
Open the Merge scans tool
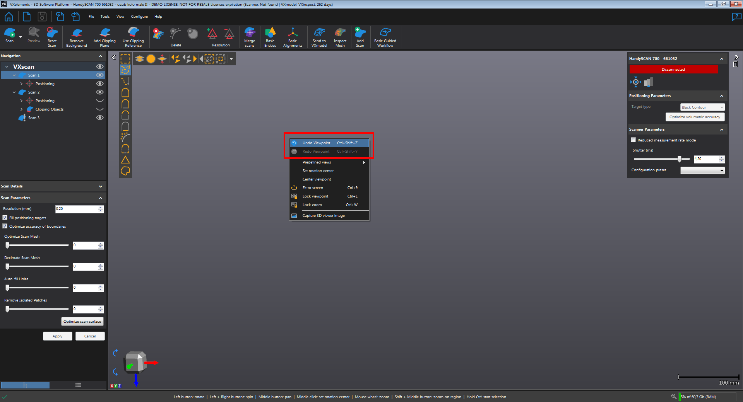pyautogui.click(x=250, y=37)
